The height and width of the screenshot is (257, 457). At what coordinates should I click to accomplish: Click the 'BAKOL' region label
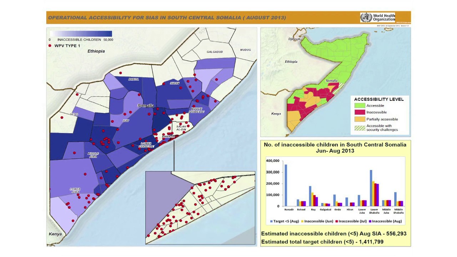[x=134, y=79]
